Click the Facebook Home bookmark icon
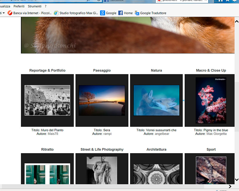239x191 pixels. (x=120, y=13)
